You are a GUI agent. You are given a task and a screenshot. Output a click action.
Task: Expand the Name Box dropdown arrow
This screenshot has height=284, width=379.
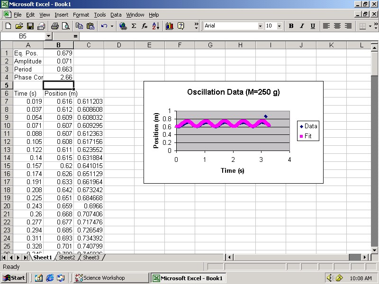(48, 36)
